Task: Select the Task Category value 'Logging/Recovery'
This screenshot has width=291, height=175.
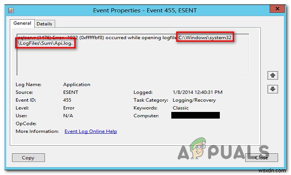Action: tap(194, 100)
